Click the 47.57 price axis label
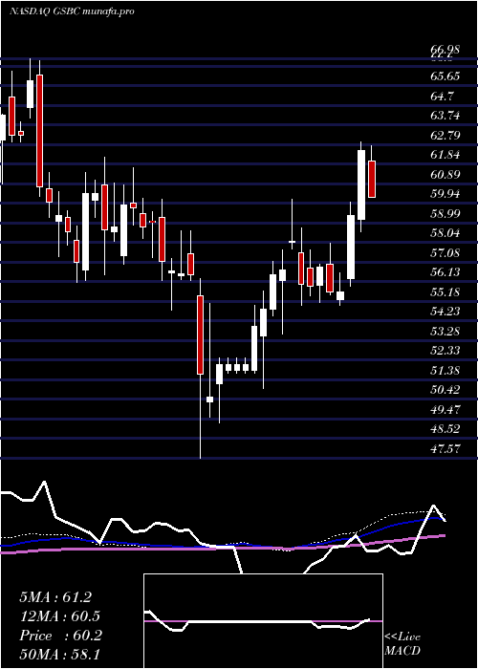This screenshot has height=669, width=478. (x=445, y=448)
